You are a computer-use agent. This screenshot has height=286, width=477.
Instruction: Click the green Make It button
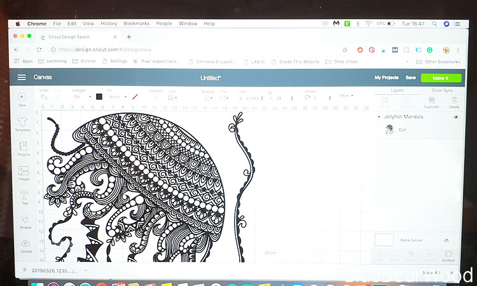(x=441, y=78)
